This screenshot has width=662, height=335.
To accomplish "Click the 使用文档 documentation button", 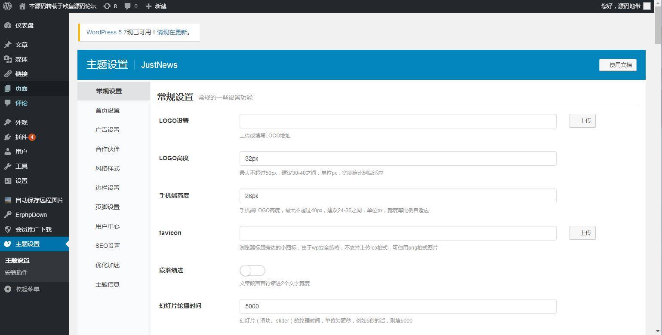I will [618, 65].
